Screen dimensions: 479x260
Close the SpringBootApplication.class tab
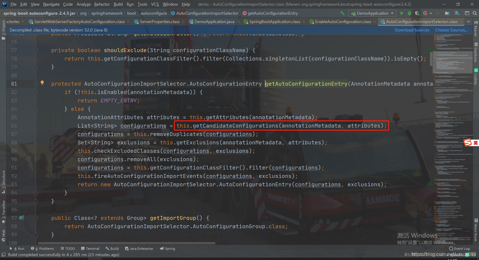coord(304,22)
